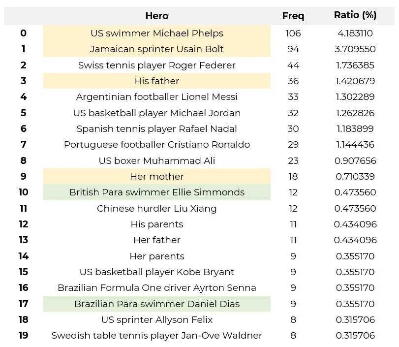Select the US swimmer Michael Phelps cell
This screenshot has height=347, width=399.
coord(156,33)
